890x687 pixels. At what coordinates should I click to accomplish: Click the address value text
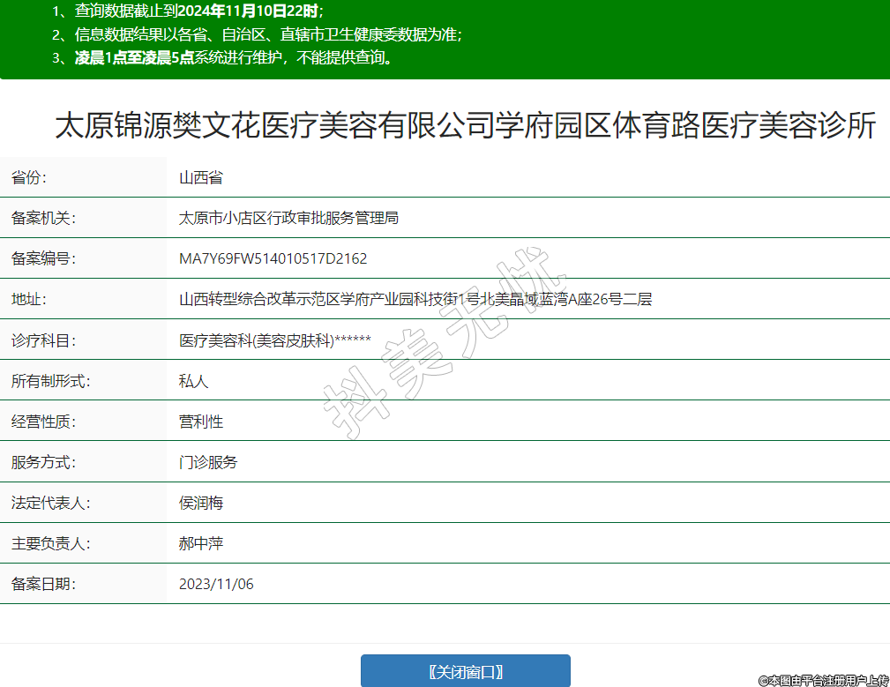415,299
